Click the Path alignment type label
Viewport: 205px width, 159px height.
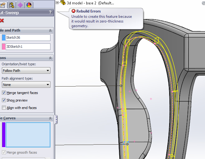[17, 78]
